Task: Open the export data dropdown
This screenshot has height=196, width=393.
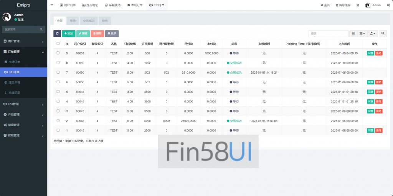Action: [373, 34]
